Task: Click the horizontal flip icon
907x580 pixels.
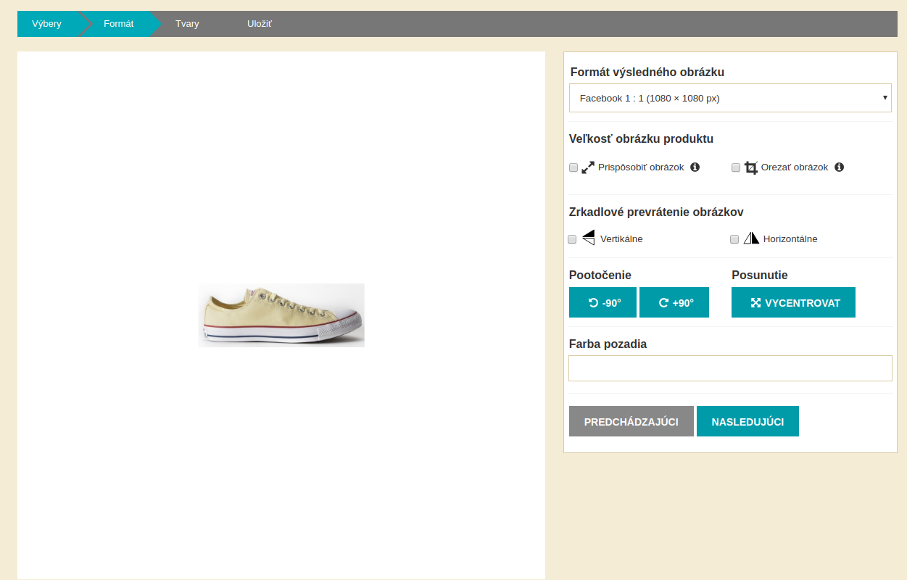Action: tap(751, 238)
